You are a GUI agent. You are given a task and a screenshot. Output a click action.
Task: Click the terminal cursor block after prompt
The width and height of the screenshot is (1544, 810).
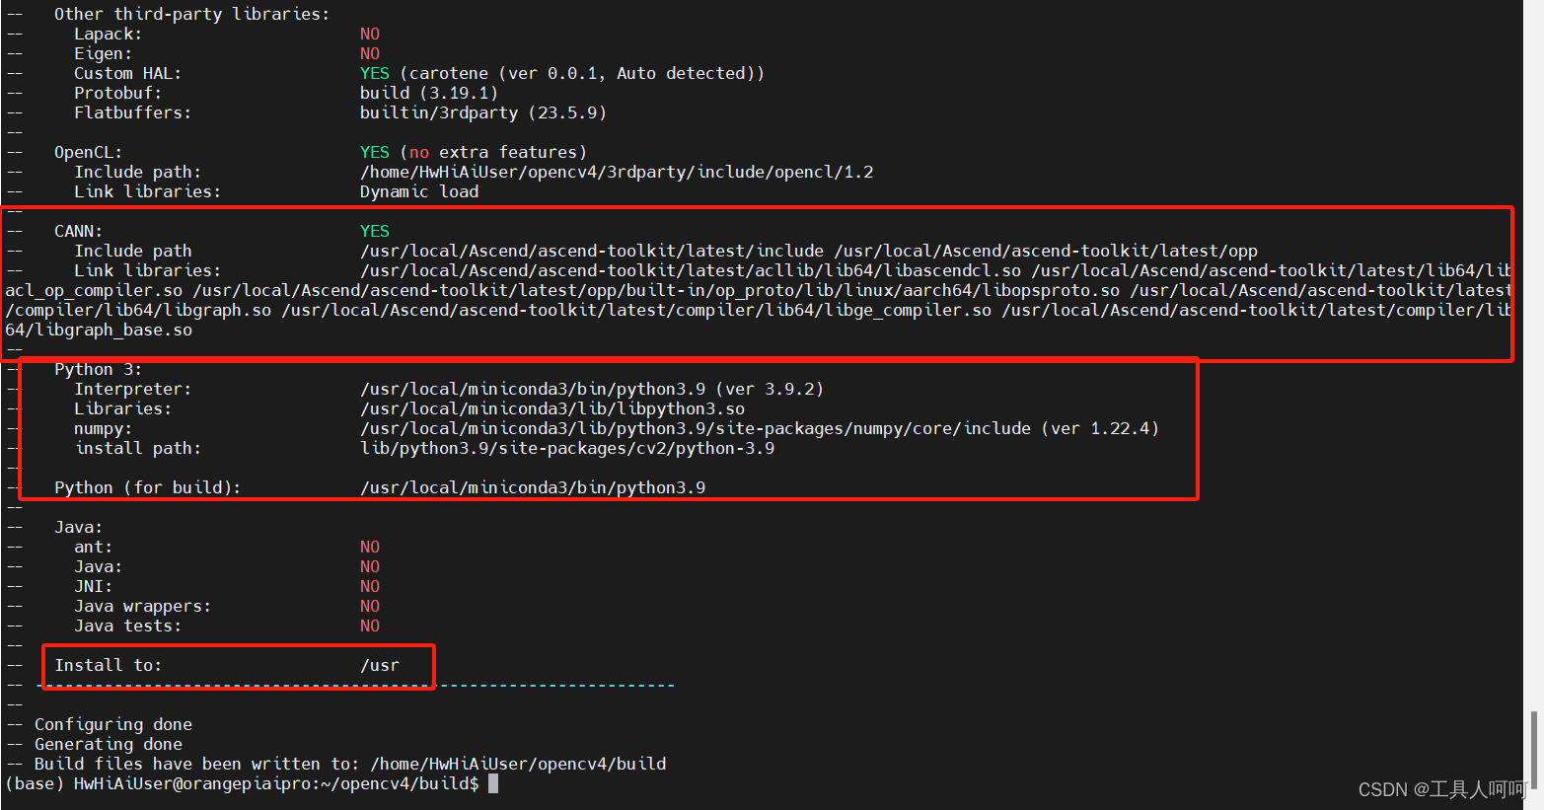click(x=493, y=783)
